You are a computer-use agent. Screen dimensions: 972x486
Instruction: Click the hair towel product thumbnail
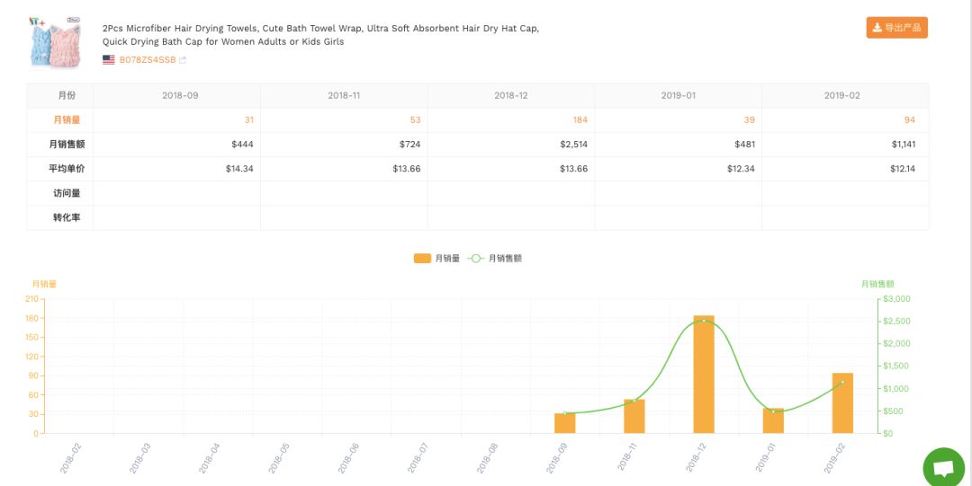click(x=56, y=41)
